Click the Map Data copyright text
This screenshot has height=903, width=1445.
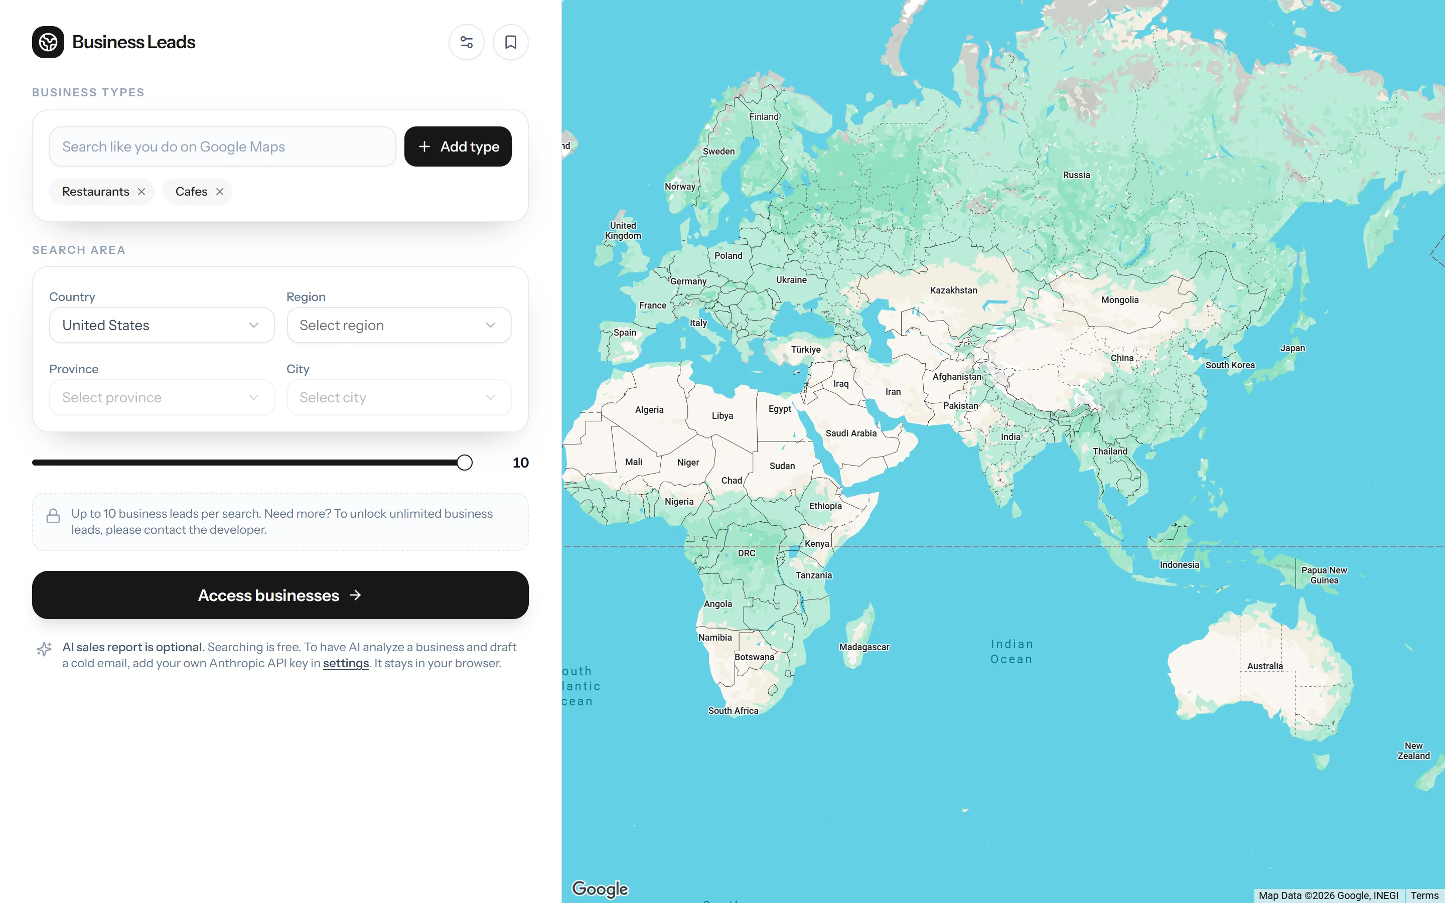1329,896
